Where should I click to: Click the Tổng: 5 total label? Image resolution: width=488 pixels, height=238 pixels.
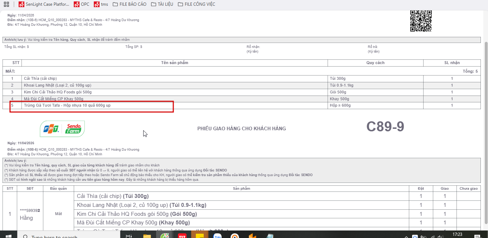click(x=470, y=71)
